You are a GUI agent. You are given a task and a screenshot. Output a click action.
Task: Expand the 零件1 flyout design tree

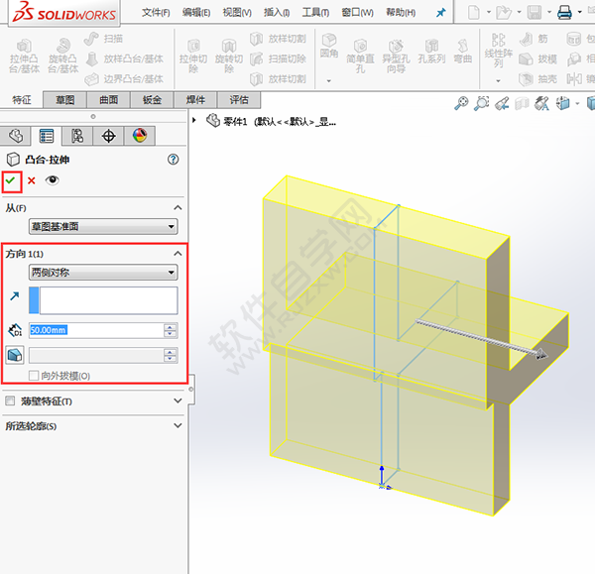pos(194,120)
